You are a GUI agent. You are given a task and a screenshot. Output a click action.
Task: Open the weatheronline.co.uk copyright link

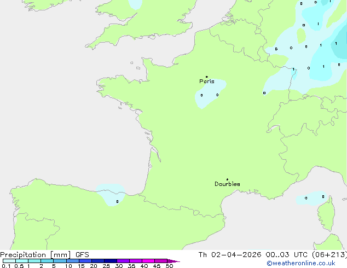[x=301, y=263]
